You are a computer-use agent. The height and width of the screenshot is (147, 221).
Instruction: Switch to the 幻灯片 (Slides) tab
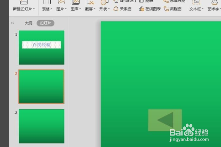pyautogui.click(x=45, y=23)
